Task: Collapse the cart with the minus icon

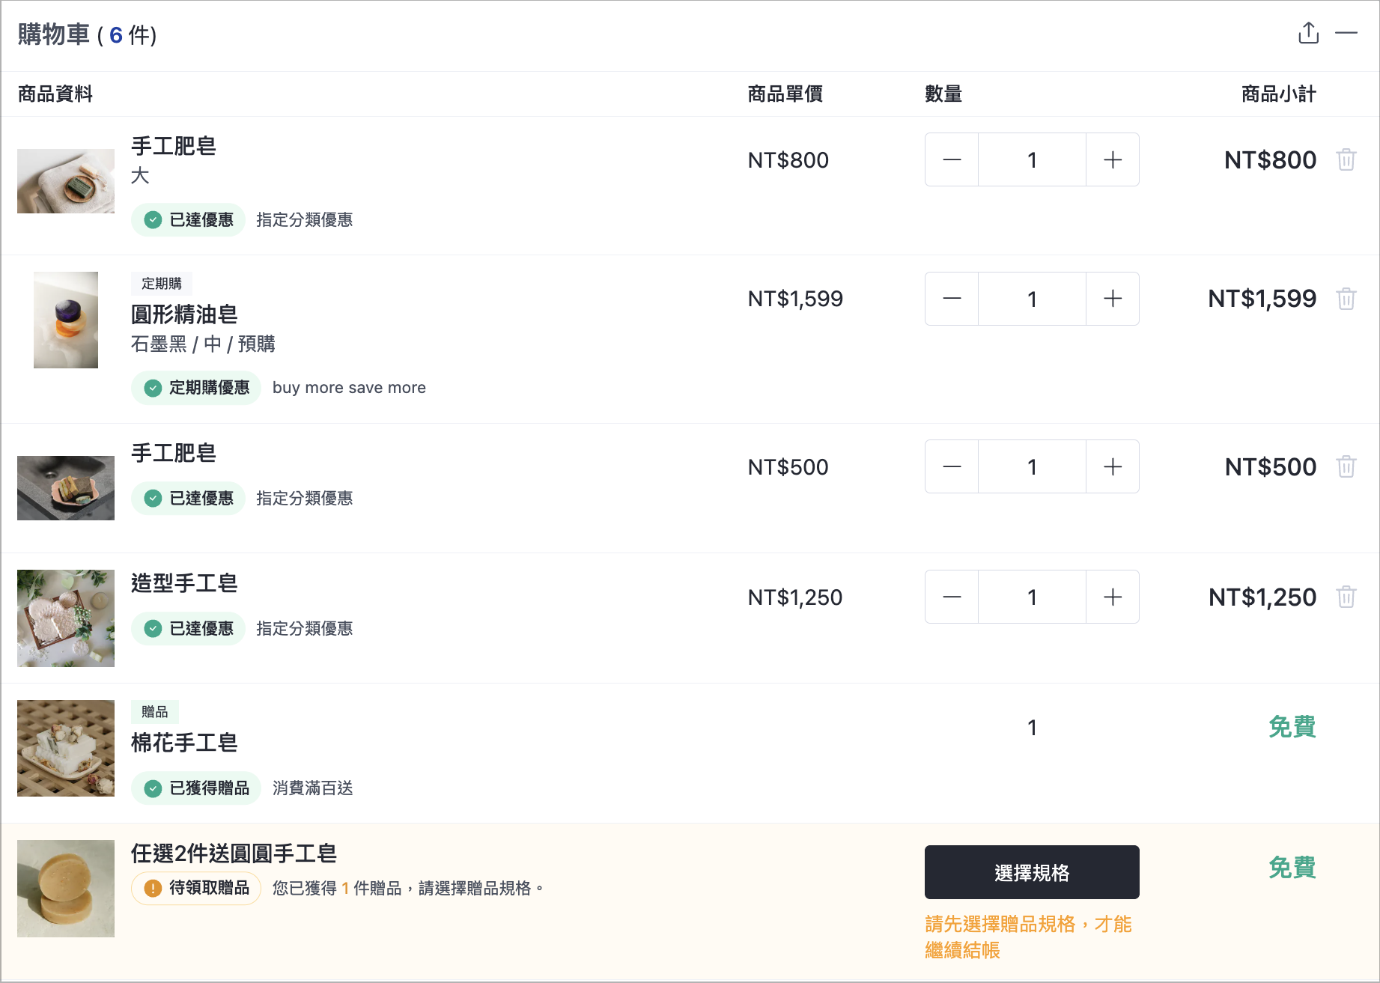Action: point(1346,33)
